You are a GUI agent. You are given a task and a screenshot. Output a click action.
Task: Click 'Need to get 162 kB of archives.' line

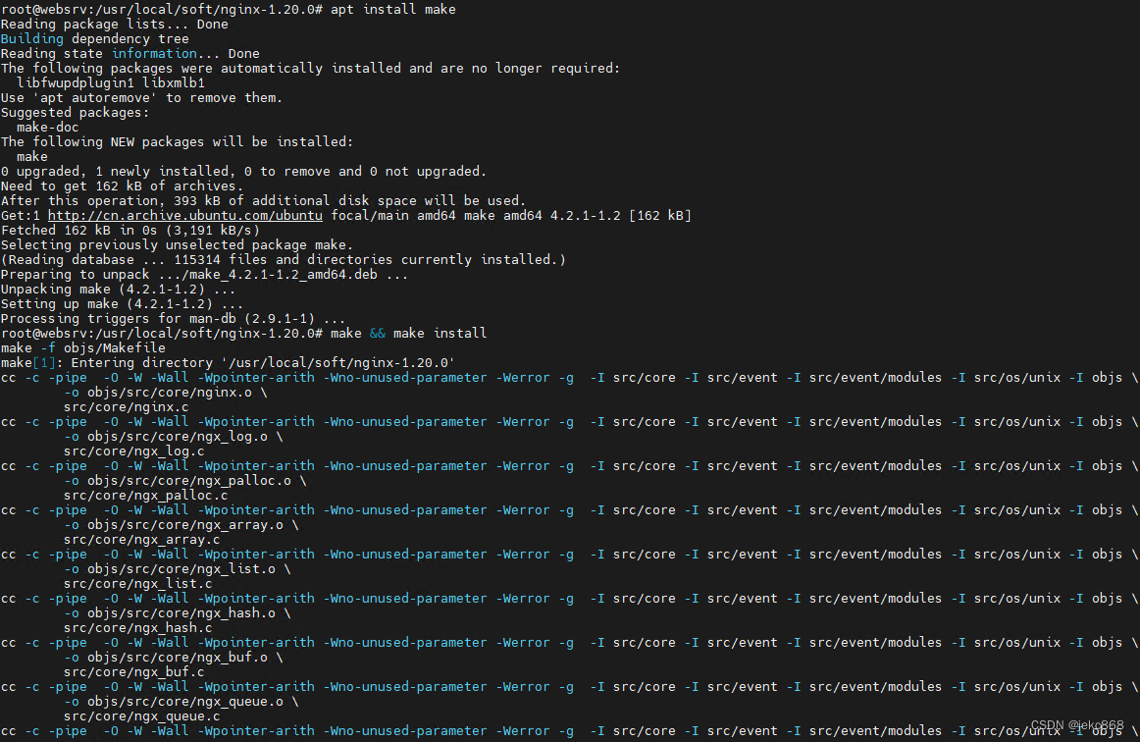[x=122, y=186]
